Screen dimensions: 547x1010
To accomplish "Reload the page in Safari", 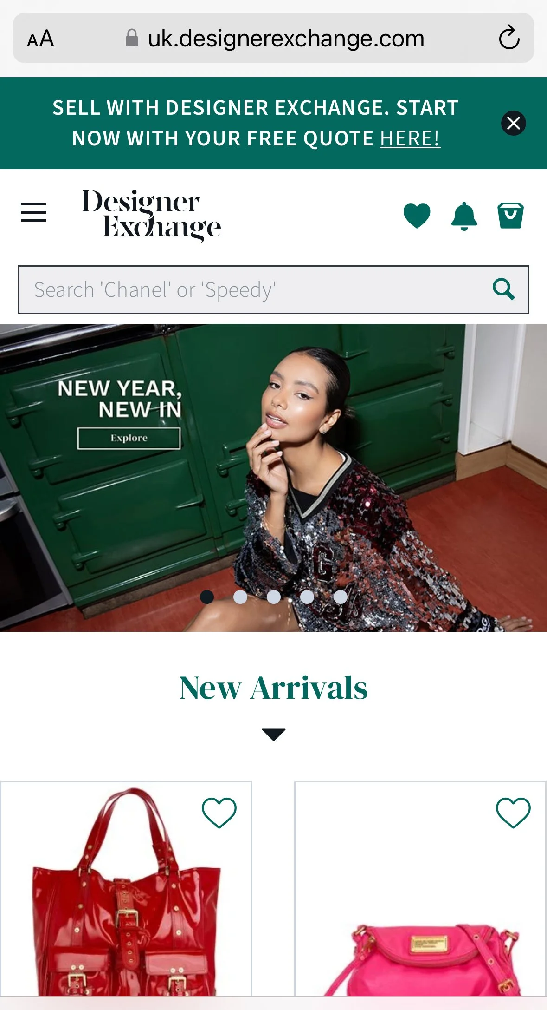I will coord(509,38).
